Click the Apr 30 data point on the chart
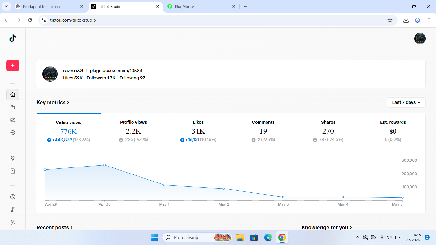This screenshot has height=245, width=436. [x=105, y=165]
